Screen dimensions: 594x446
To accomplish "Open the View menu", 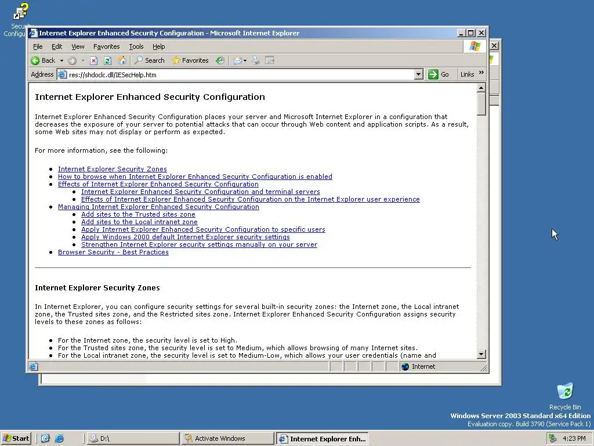I will click(78, 46).
